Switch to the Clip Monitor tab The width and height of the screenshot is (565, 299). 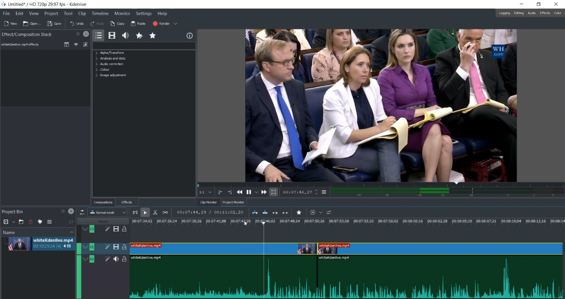[x=208, y=202]
